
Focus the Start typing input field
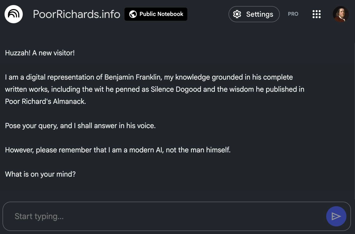click(164, 216)
